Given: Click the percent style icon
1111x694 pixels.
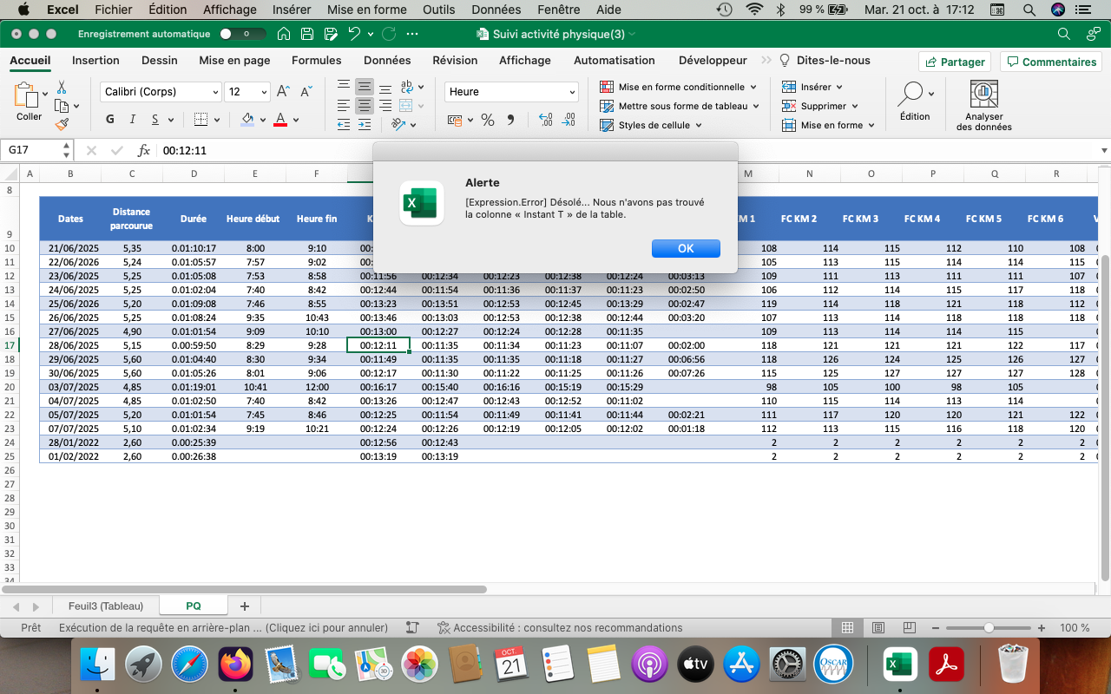Looking at the screenshot, I should (x=488, y=120).
